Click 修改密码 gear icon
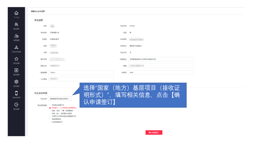 click(16, 82)
